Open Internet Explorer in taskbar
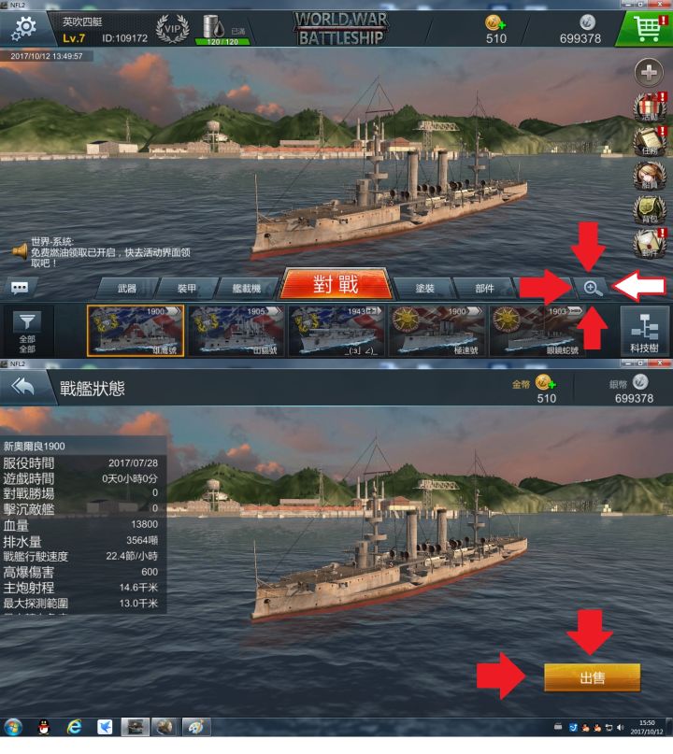Image resolution: width=673 pixels, height=754 pixels. click(74, 727)
